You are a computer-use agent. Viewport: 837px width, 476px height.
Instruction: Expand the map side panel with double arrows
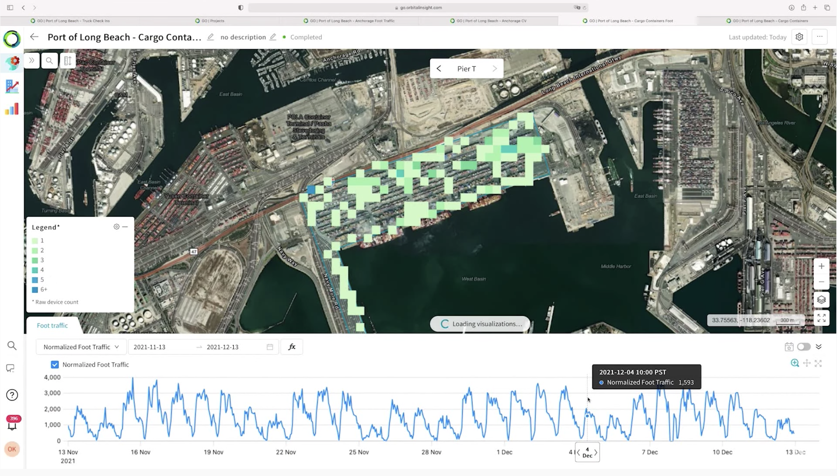tap(32, 60)
